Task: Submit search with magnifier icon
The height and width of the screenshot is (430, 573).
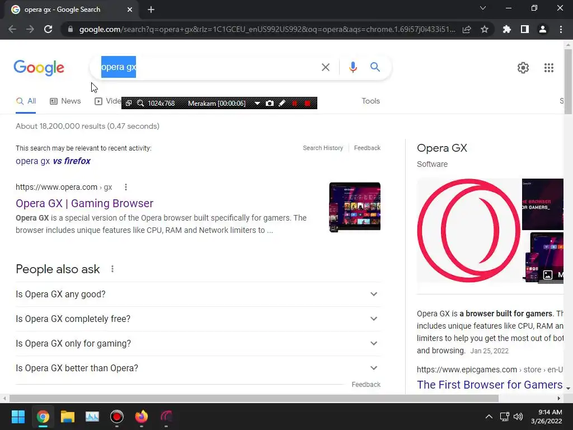Action: 375,67
